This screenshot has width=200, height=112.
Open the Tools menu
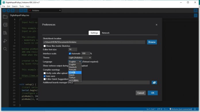(x=22, y=6)
